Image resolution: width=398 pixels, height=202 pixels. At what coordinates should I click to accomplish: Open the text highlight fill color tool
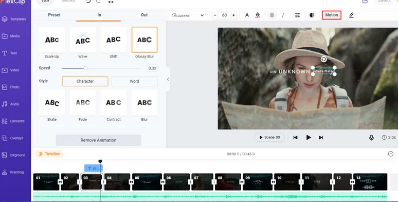258,15
